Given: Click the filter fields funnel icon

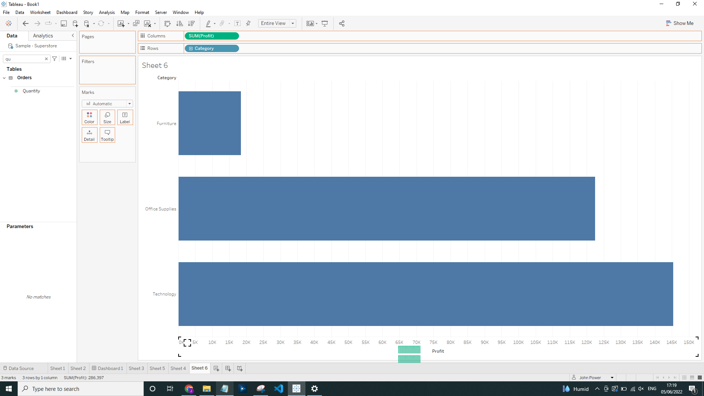Looking at the screenshot, I should (x=54, y=59).
